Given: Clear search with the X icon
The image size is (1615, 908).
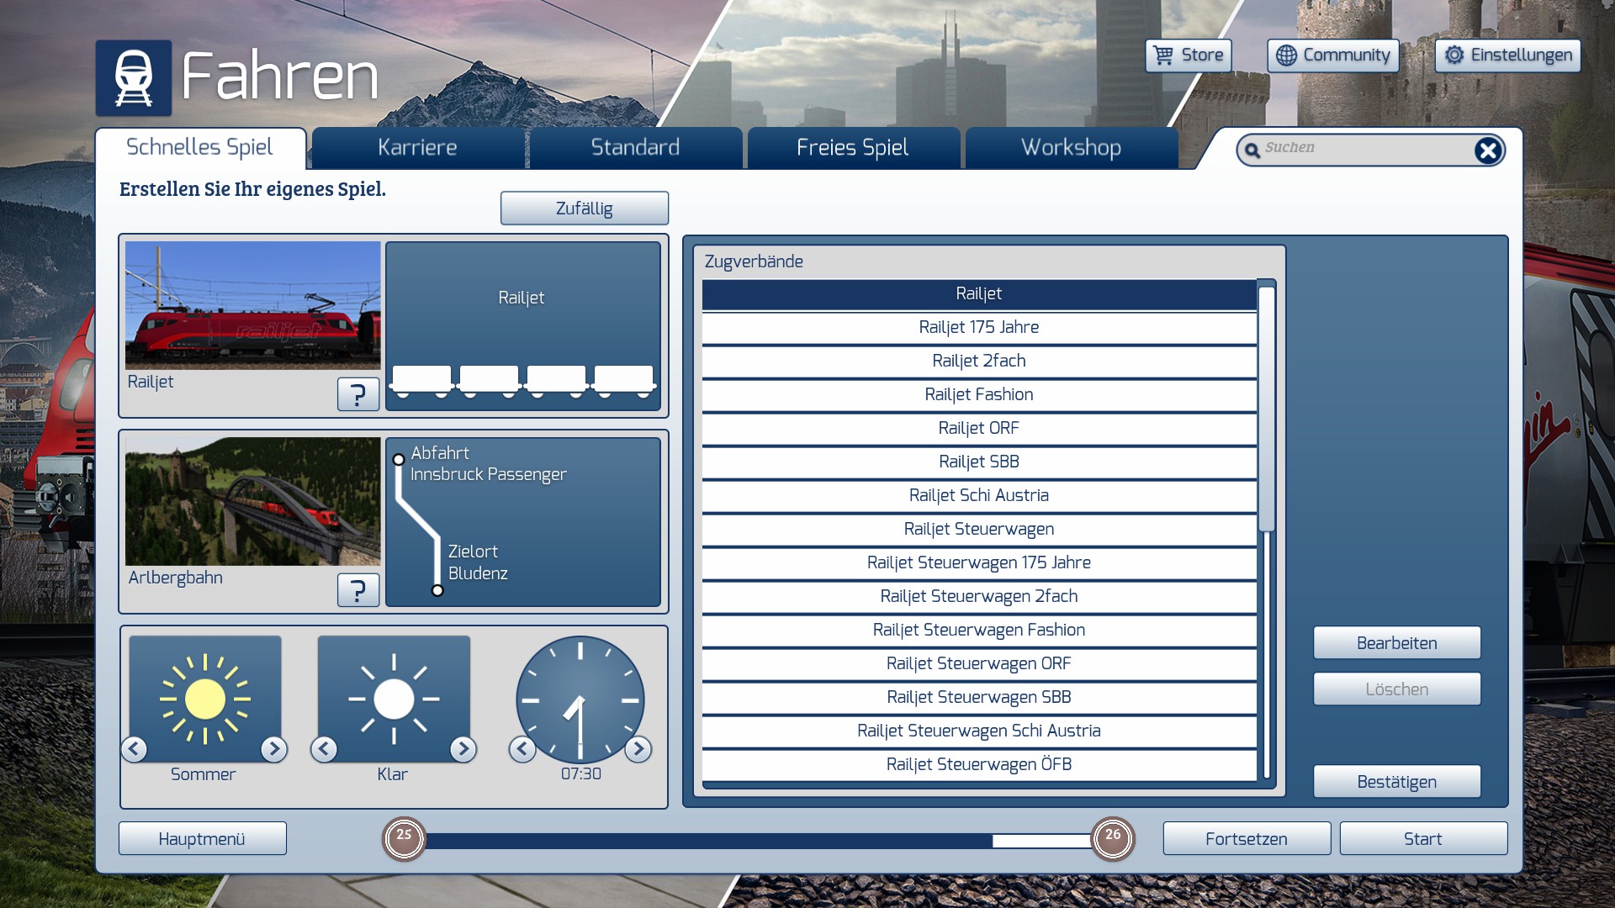Looking at the screenshot, I should point(1487,150).
